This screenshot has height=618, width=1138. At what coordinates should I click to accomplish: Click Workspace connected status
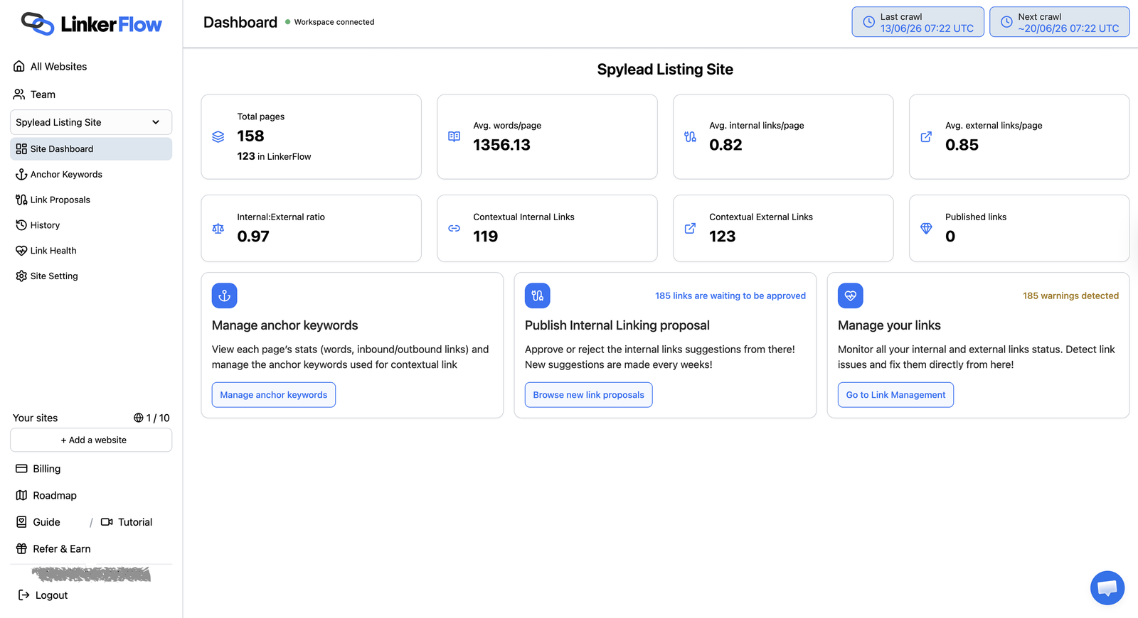[330, 22]
